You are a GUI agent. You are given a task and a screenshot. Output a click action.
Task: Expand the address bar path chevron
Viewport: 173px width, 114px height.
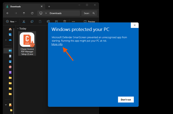(x=46, y=13)
